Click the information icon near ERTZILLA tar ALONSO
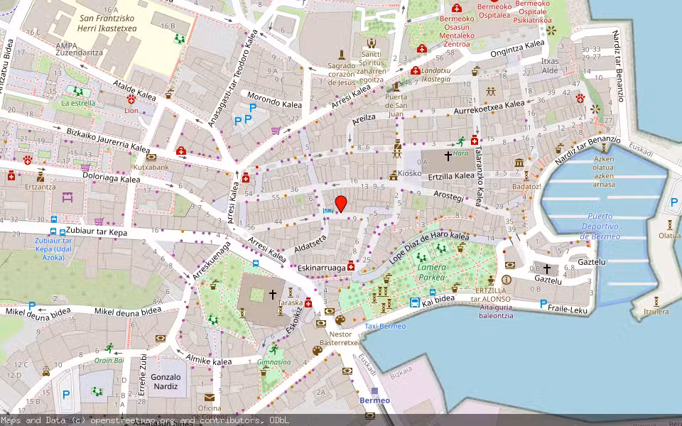The image size is (682, 426). (x=507, y=279)
